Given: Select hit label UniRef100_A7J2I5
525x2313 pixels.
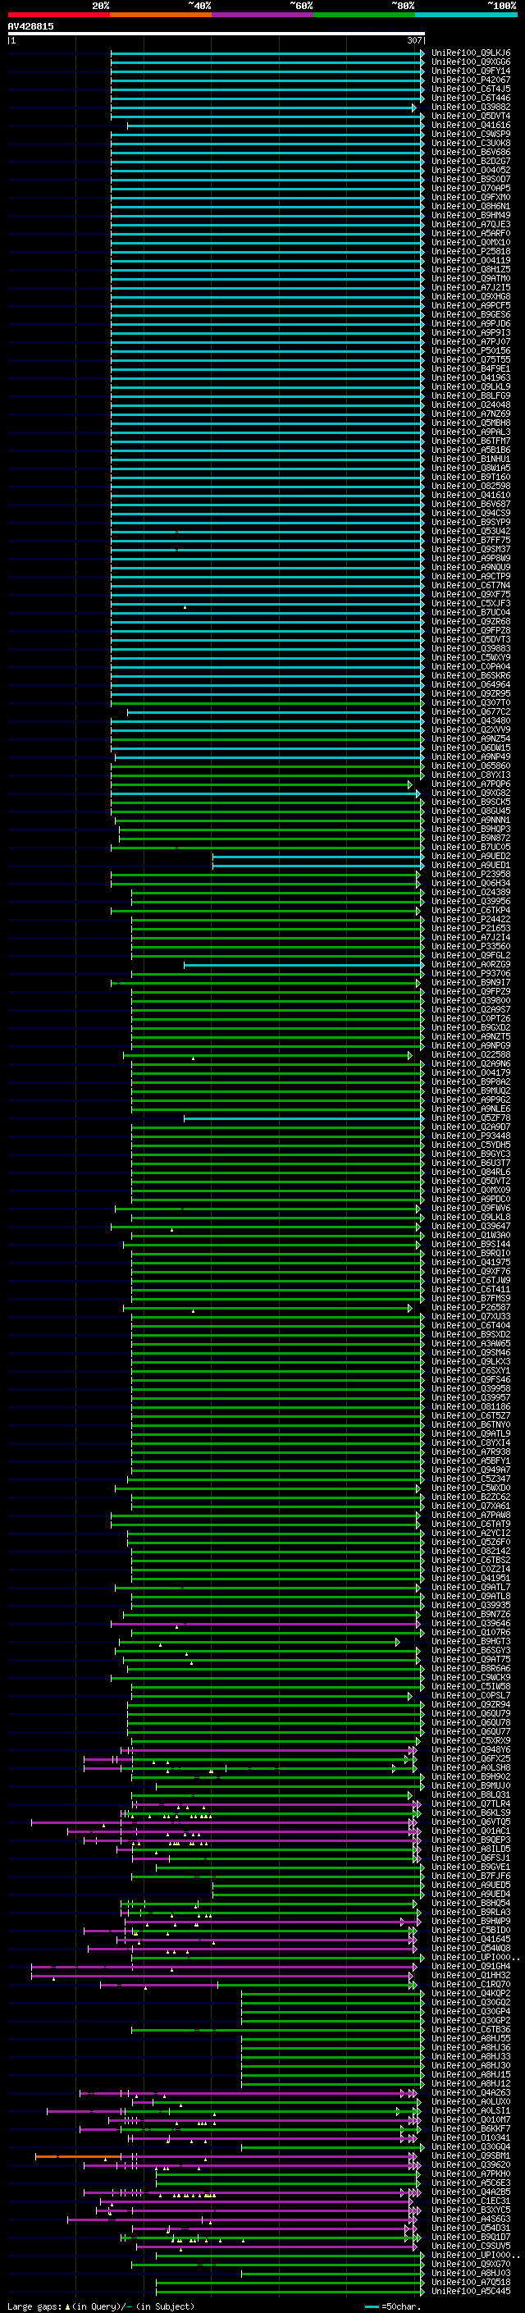Looking at the screenshot, I should [470, 288].
